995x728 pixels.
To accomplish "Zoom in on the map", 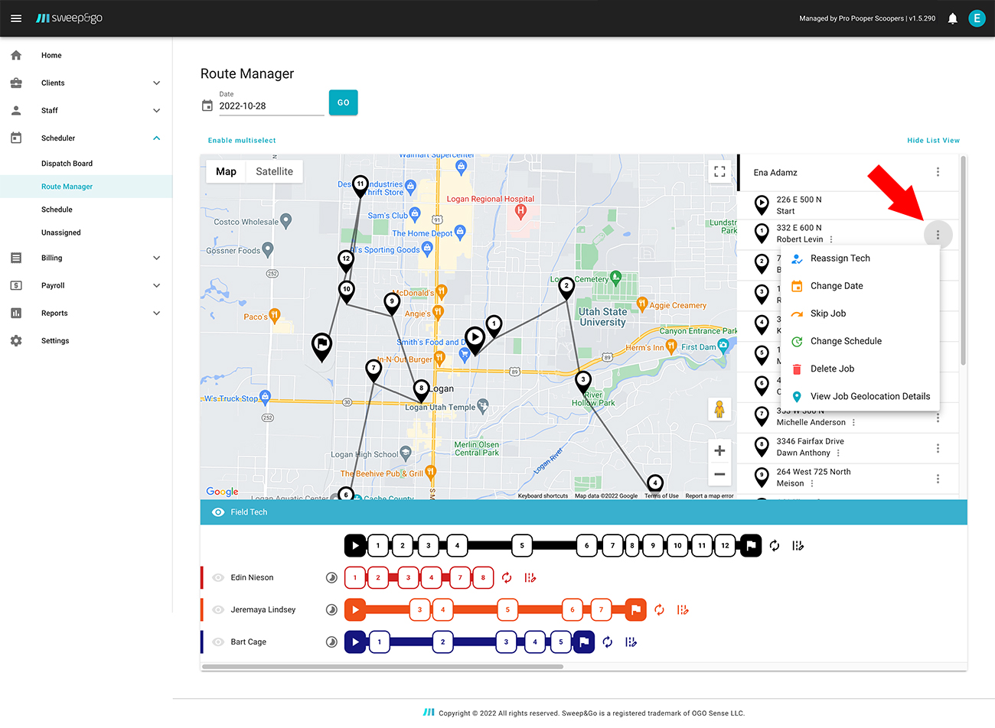I will 719,450.
